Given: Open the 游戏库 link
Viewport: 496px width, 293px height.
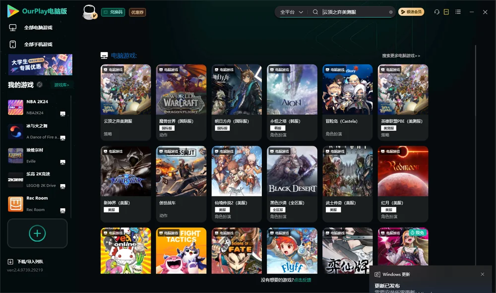Looking at the screenshot, I should pos(62,85).
